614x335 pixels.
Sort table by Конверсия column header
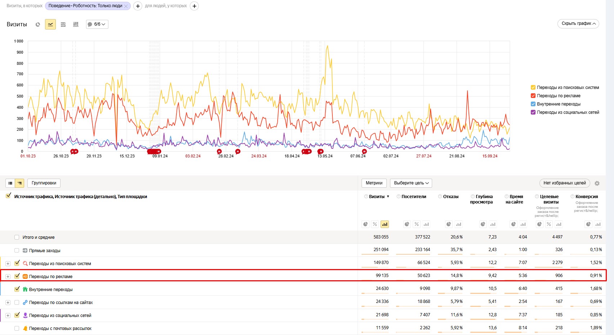point(586,197)
